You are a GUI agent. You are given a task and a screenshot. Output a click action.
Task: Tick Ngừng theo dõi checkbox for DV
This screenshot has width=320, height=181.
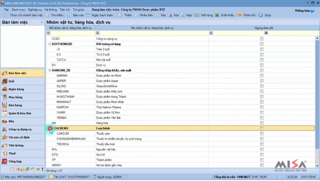tap(262, 65)
